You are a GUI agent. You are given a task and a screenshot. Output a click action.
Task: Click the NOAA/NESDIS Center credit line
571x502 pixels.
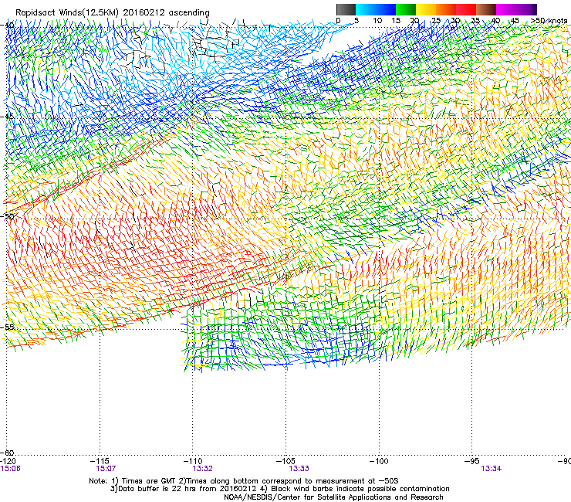tap(333, 497)
